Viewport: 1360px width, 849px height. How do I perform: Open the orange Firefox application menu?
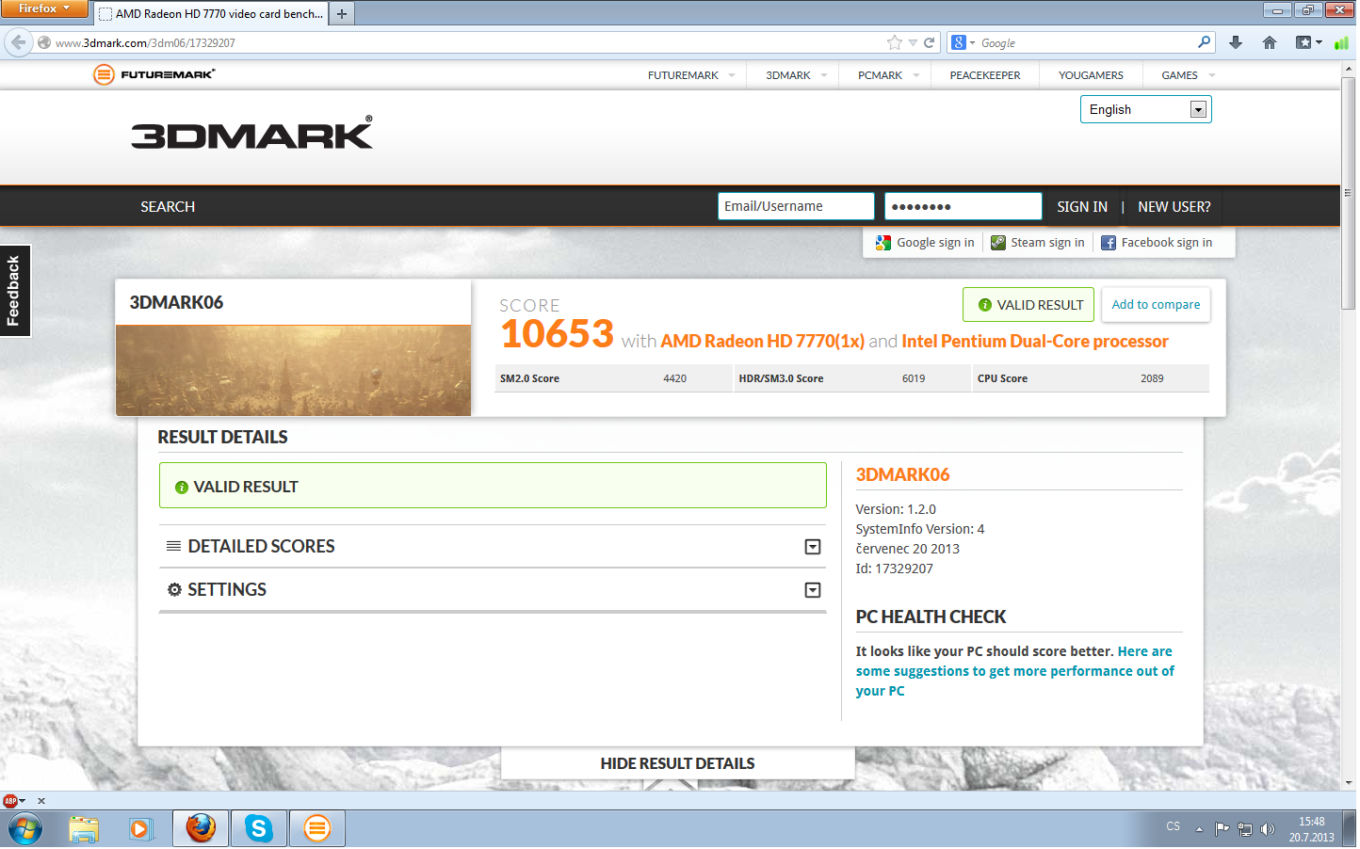tap(43, 8)
